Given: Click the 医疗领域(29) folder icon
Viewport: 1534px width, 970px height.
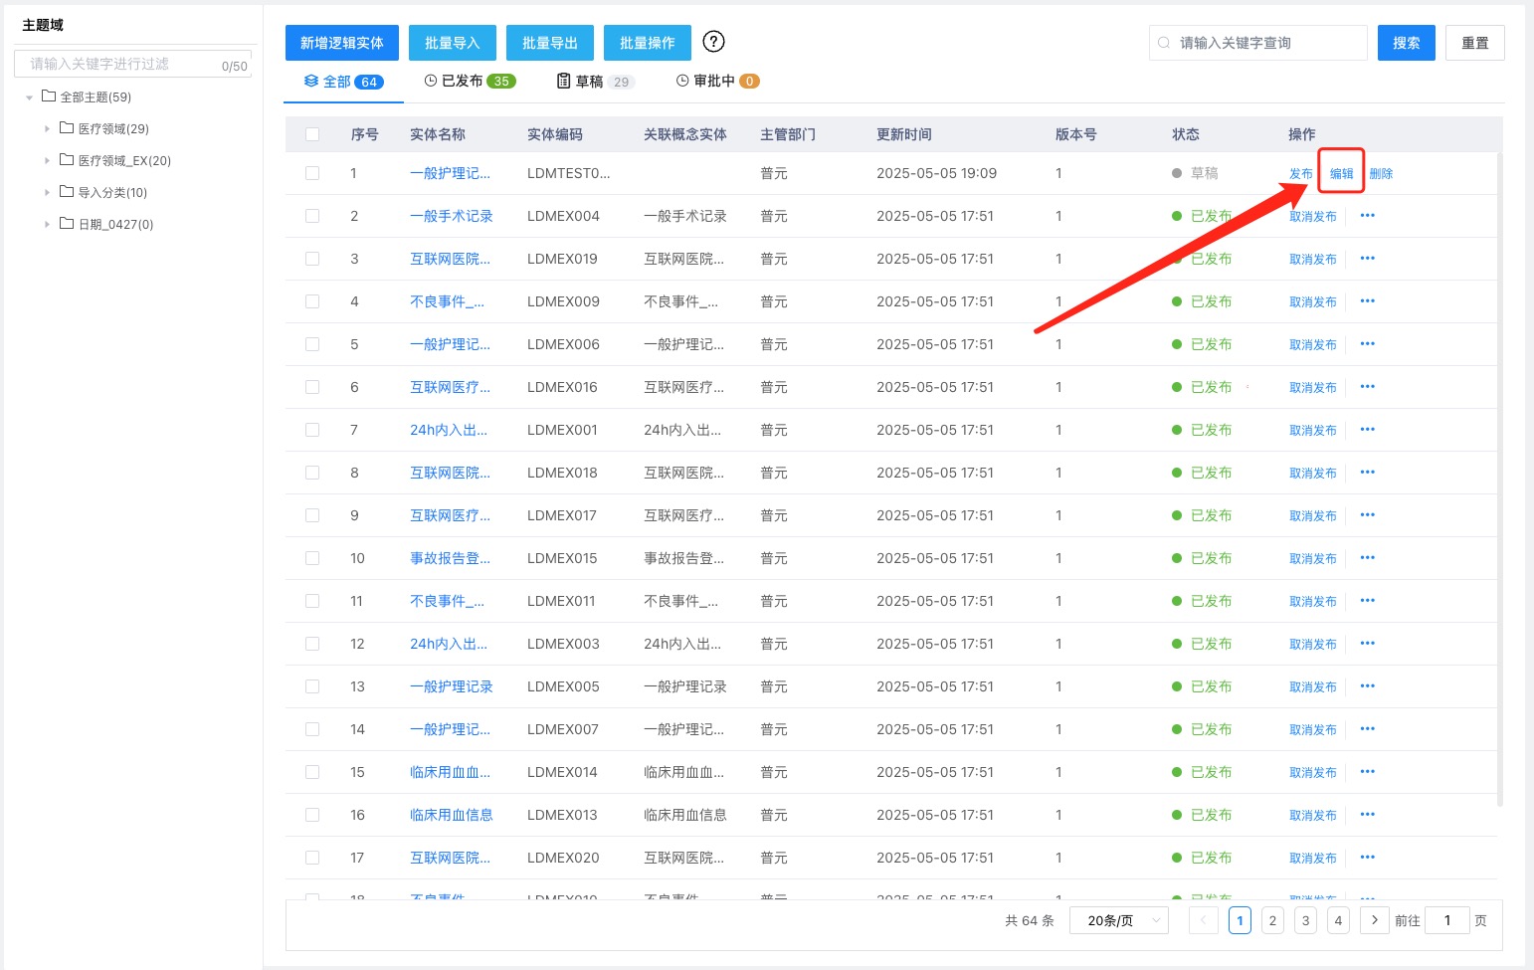Looking at the screenshot, I should pyautogui.click(x=67, y=128).
